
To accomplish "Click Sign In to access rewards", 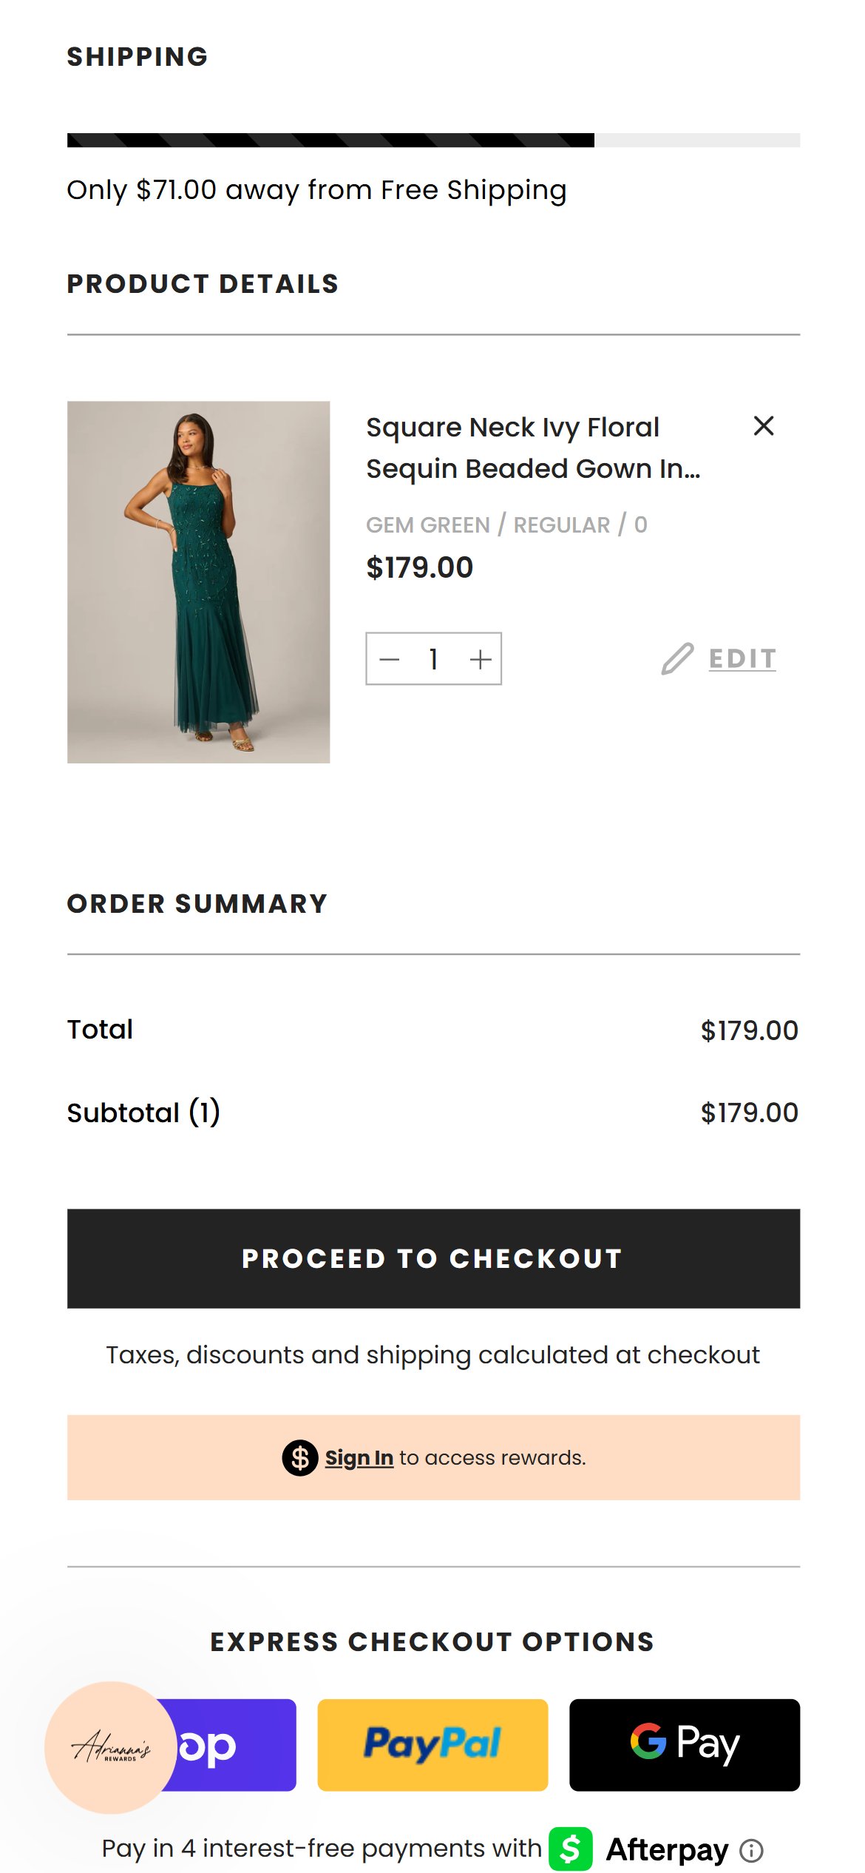I will [x=359, y=1457].
